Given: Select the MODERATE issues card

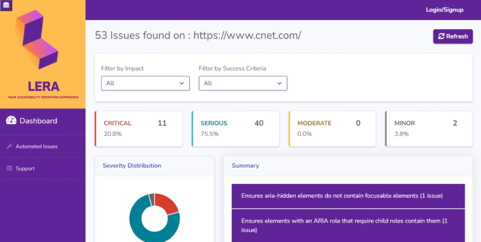Looking at the screenshot, I should point(332,129).
